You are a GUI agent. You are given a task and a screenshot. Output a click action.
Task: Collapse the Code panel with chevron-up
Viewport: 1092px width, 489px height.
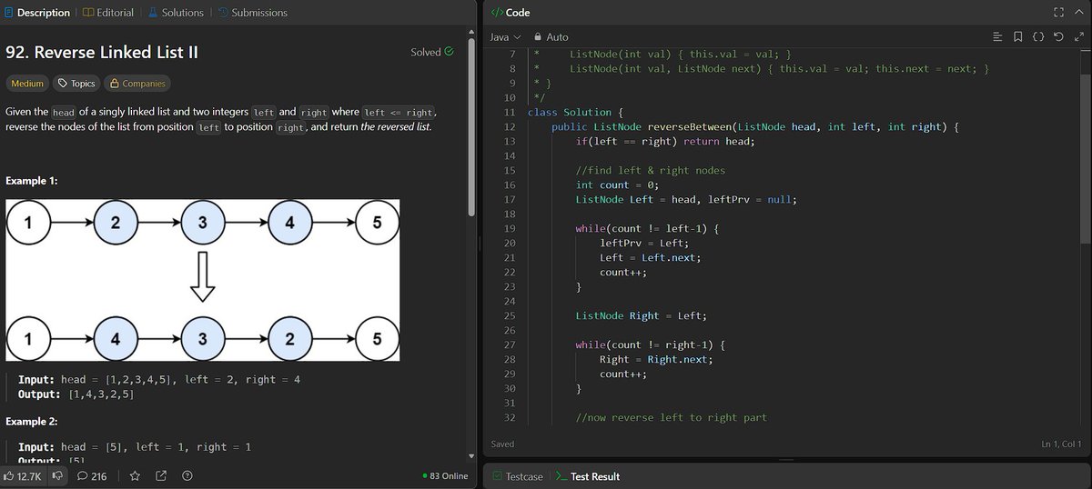(1078, 13)
